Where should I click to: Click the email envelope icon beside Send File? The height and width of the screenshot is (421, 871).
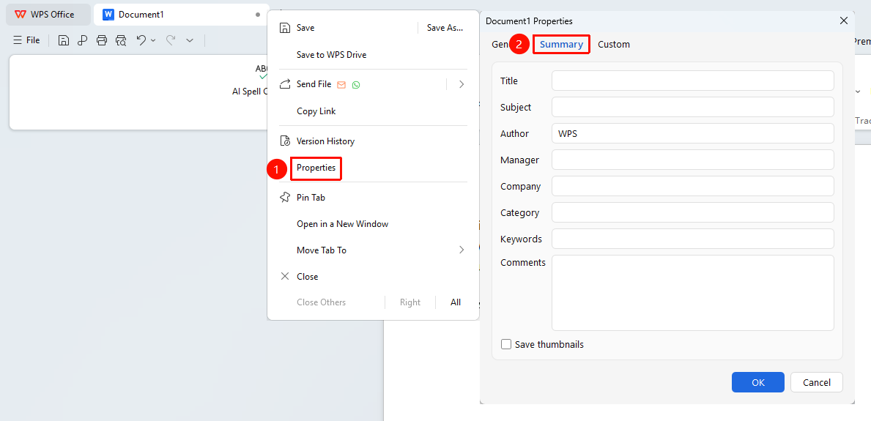pyautogui.click(x=341, y=84)
